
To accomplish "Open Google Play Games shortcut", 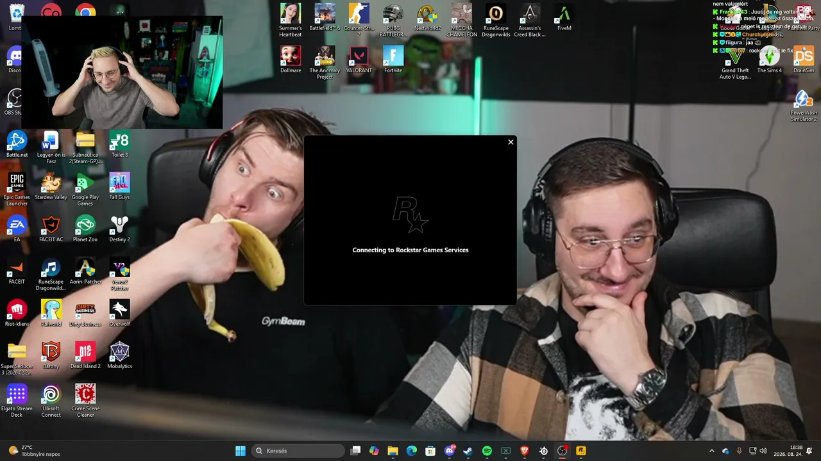I will [85, 190].
